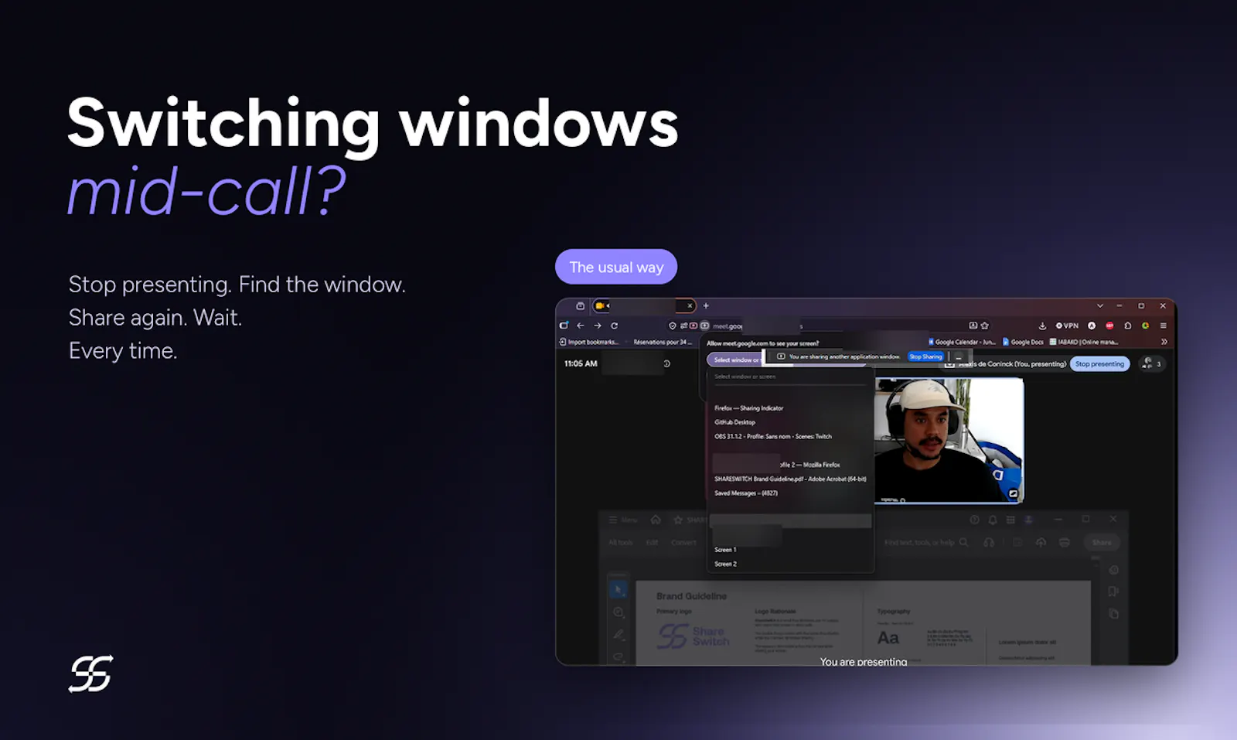
Task: Close the Google Meet browser tab
Action: click(x=690, y=305)
